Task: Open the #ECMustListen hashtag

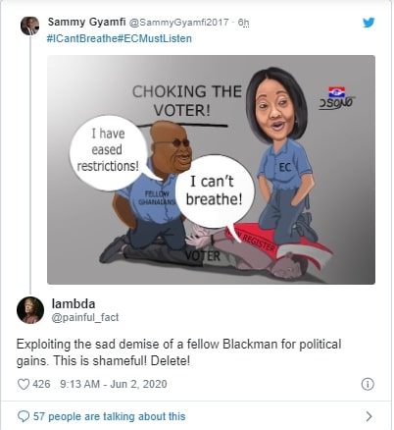Action: coord(154,38)
